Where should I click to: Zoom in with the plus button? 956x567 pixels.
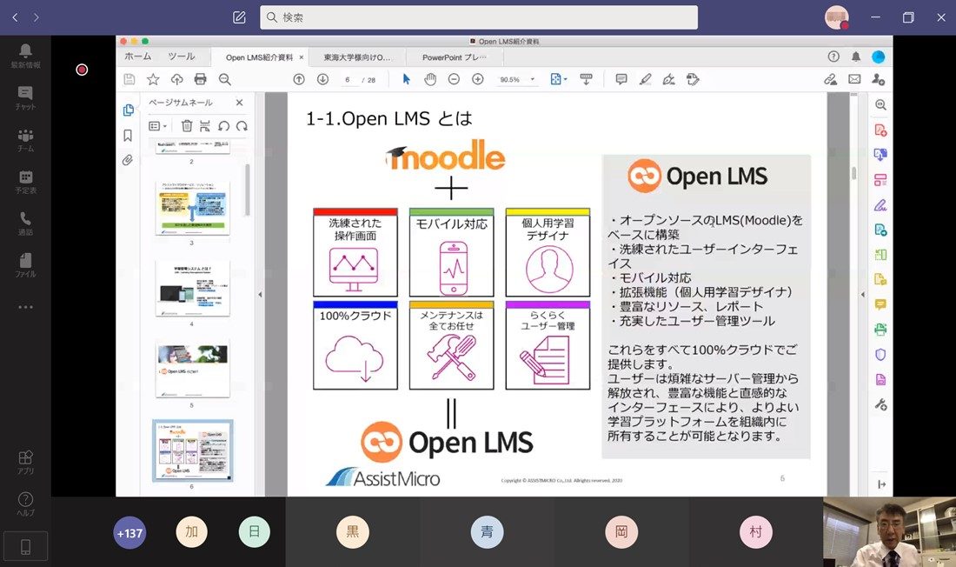(477, 79)
